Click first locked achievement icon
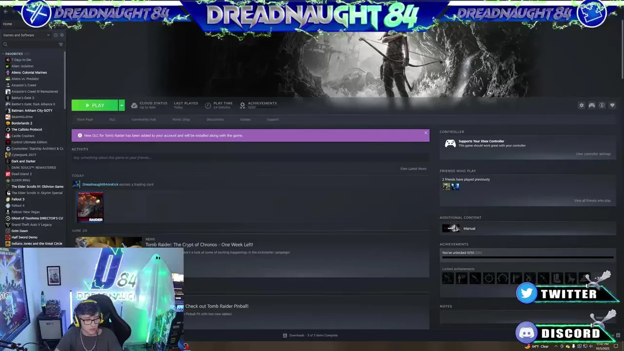 point(448,278)
